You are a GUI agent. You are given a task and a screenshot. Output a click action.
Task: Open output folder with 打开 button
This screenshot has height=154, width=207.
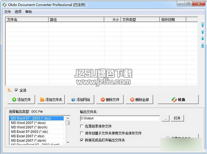[177, 118]
